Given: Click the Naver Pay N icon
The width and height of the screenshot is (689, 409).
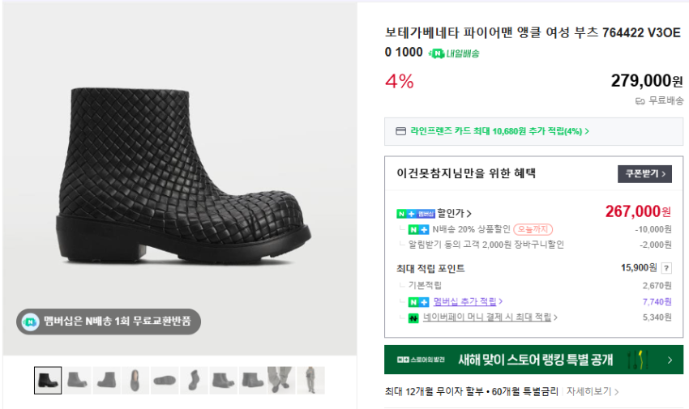Looking at the screenshot, I should pyautogui.click(x=413, y=317).
